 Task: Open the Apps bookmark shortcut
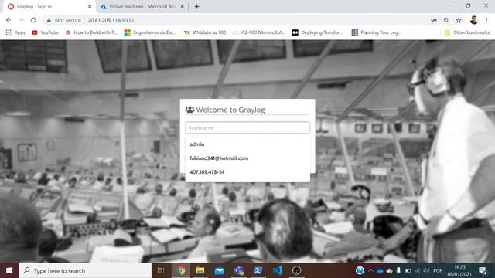tap(15, 32)
